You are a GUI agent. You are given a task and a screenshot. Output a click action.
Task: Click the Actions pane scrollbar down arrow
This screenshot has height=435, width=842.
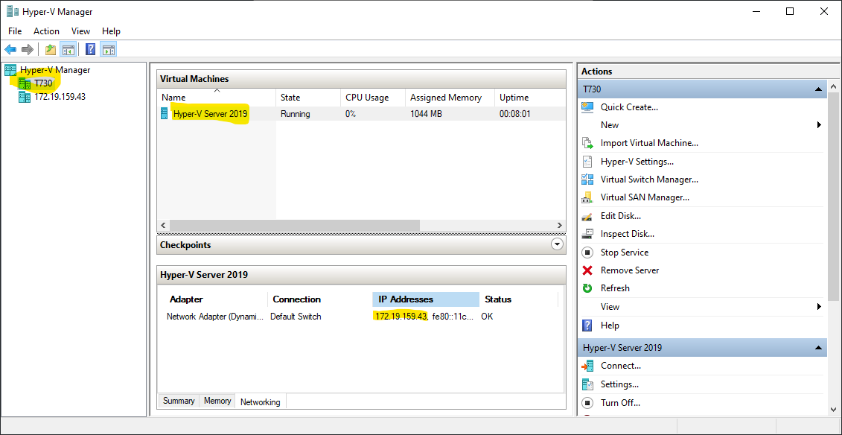(833, 410)
